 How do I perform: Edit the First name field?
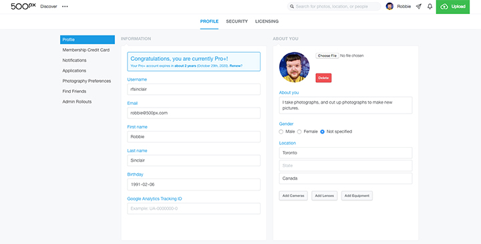pos(194,137)
